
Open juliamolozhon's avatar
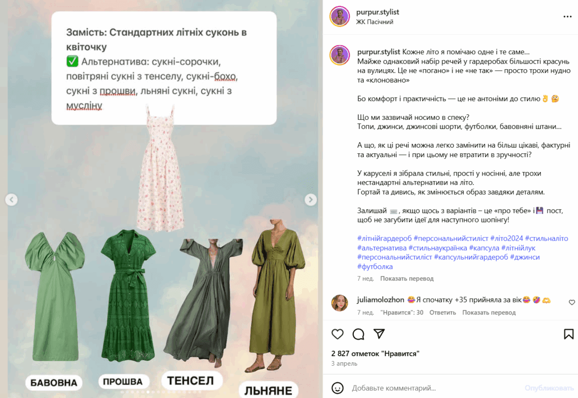(339, 303)
